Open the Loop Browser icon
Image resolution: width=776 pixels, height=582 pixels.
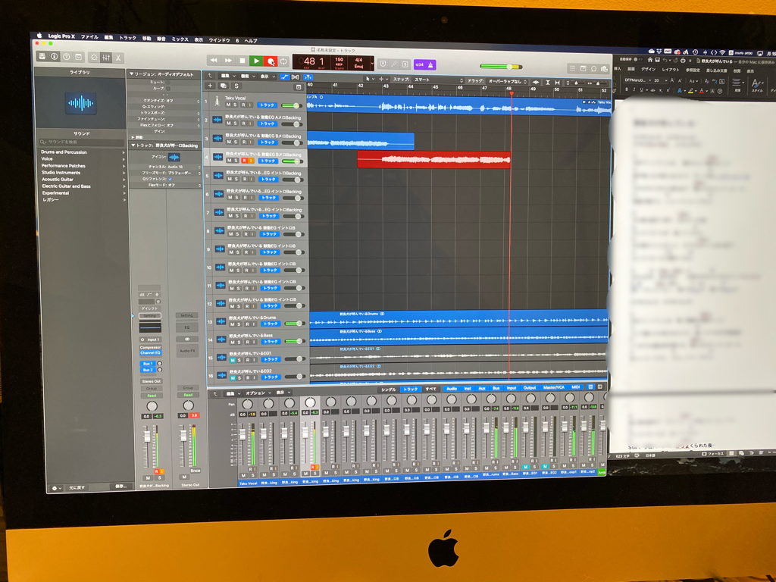point(594,69)
